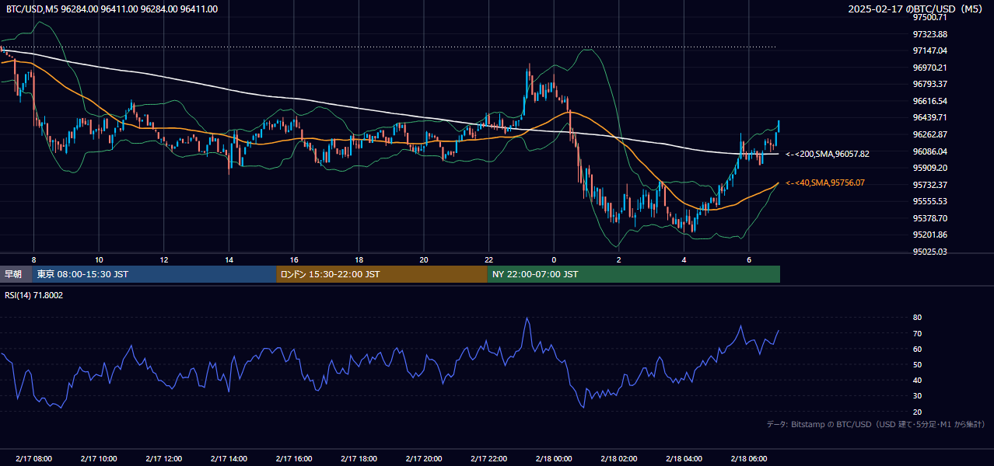The width and height of the screenshot is (994, 466).
Task: Click time axis label 2/17 20:00
Action: [424, 459]
